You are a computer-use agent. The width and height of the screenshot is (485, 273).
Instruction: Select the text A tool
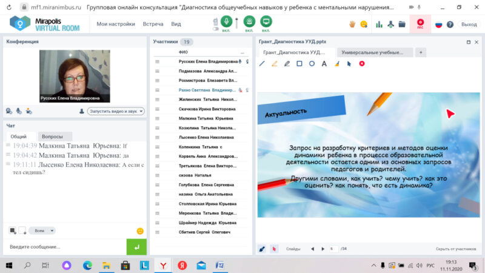pos(324,64)
